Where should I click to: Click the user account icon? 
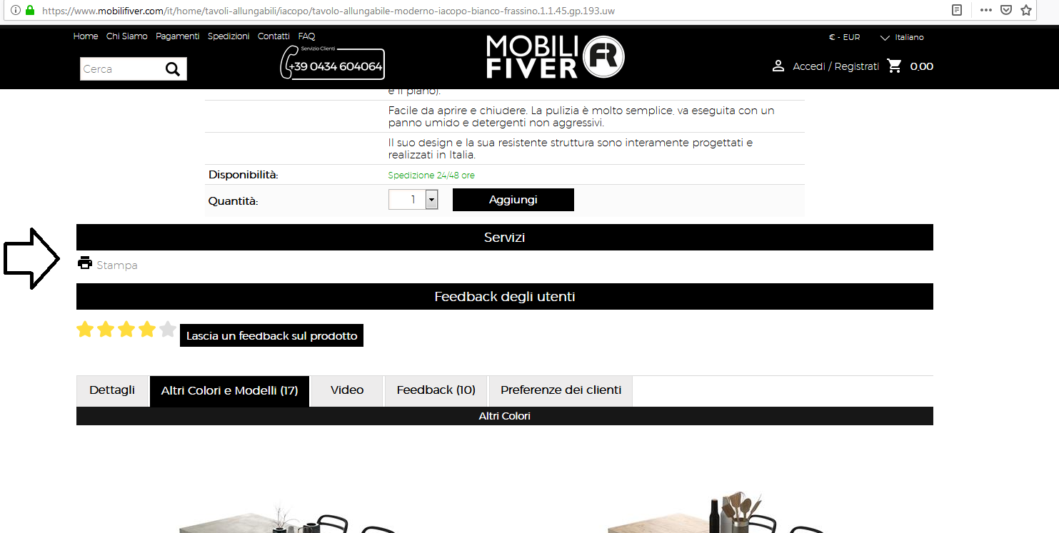(x=778, y=66)
